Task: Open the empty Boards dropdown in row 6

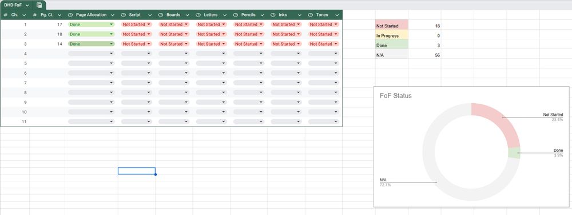Action: pyautogui.click(x=174, y=73)
